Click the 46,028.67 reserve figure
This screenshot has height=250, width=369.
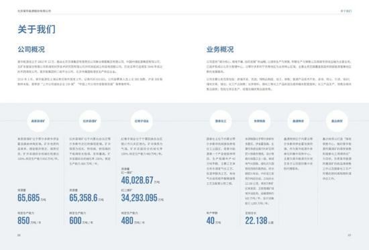pyautogui.click(x=137, y=180)
